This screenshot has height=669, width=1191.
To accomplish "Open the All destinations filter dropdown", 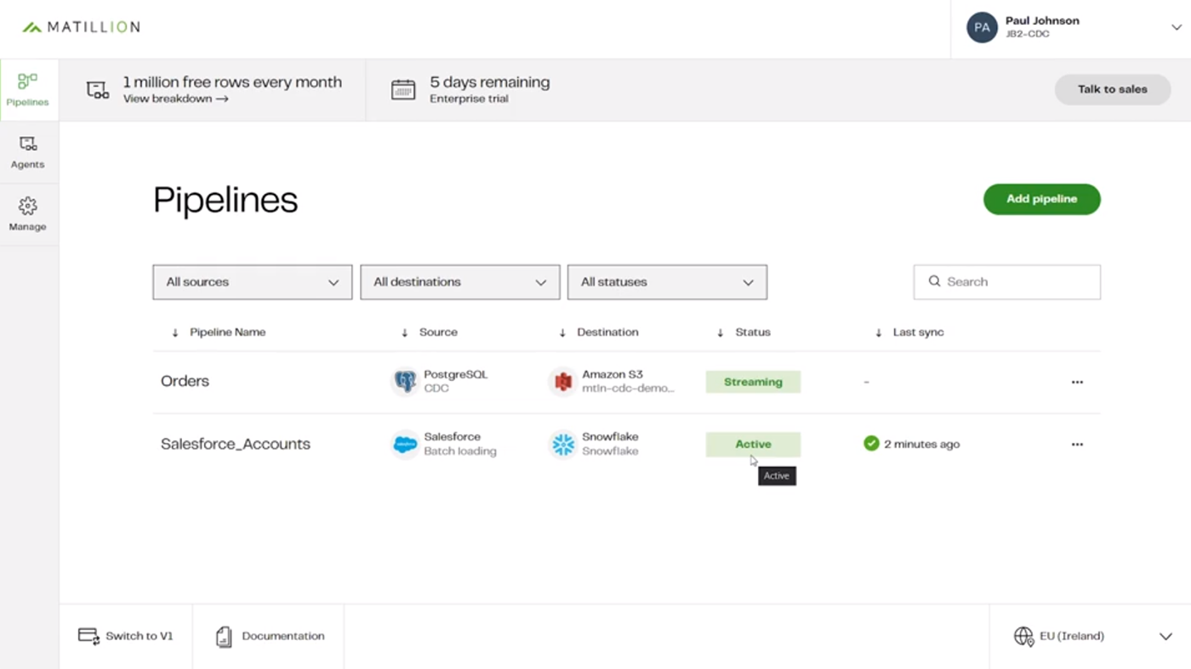I will (x=460, y=282).
